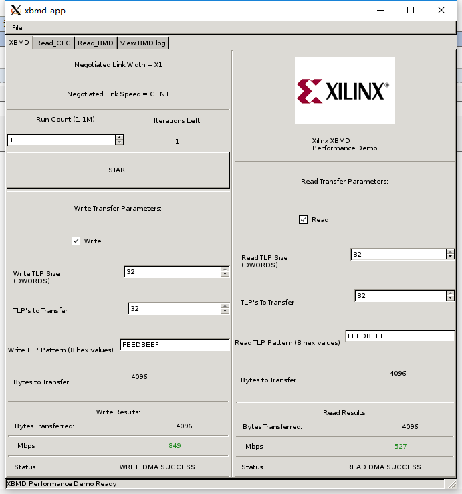Increment write TLP's to Transfer up arrow
This screenshot has height=494, width=462.
[225, 305]
